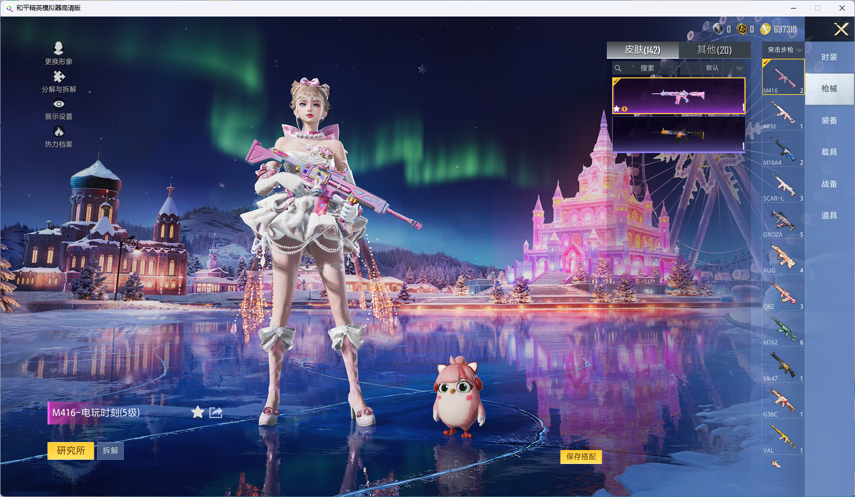Close the wardrobe with the X icon
This screenshot has height=497, width=855.
pos(841,29)
